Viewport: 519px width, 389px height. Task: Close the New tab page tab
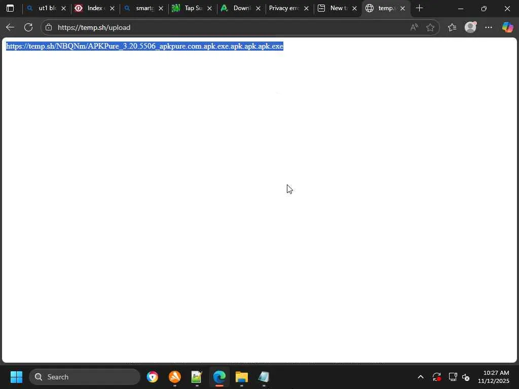(x=354, y=9)
